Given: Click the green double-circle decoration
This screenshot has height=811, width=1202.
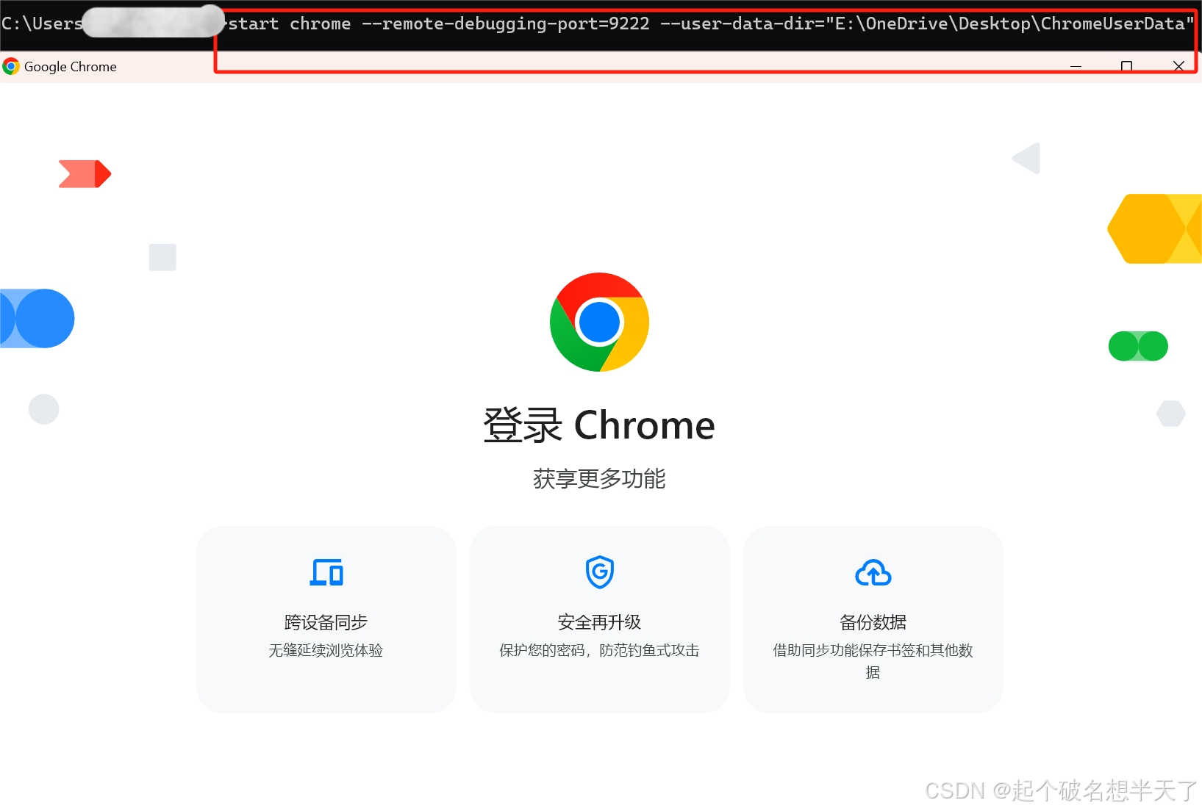Looking at the screenshot, I should (x=1138, y=346).
